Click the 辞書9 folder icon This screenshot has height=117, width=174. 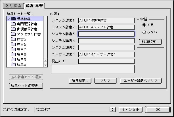[x=13, y=59]
